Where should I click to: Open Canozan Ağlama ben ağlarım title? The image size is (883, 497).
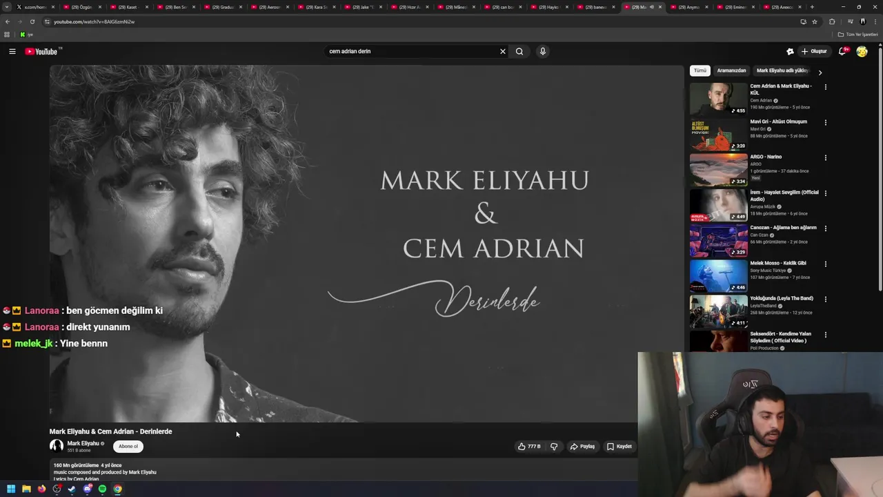[x=783, y=228]
